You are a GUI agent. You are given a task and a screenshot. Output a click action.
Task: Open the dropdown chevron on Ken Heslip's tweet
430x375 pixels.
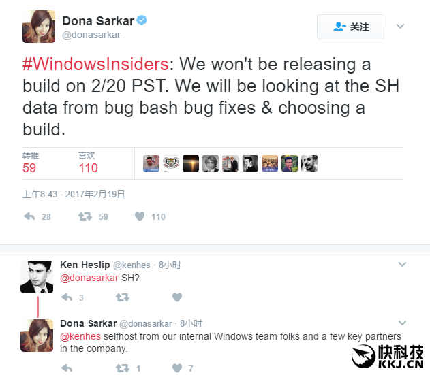coord(402,264)
